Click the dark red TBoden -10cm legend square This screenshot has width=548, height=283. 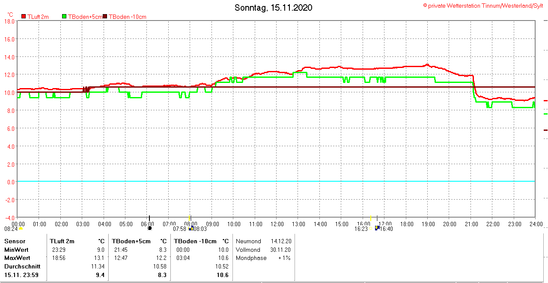105,17
